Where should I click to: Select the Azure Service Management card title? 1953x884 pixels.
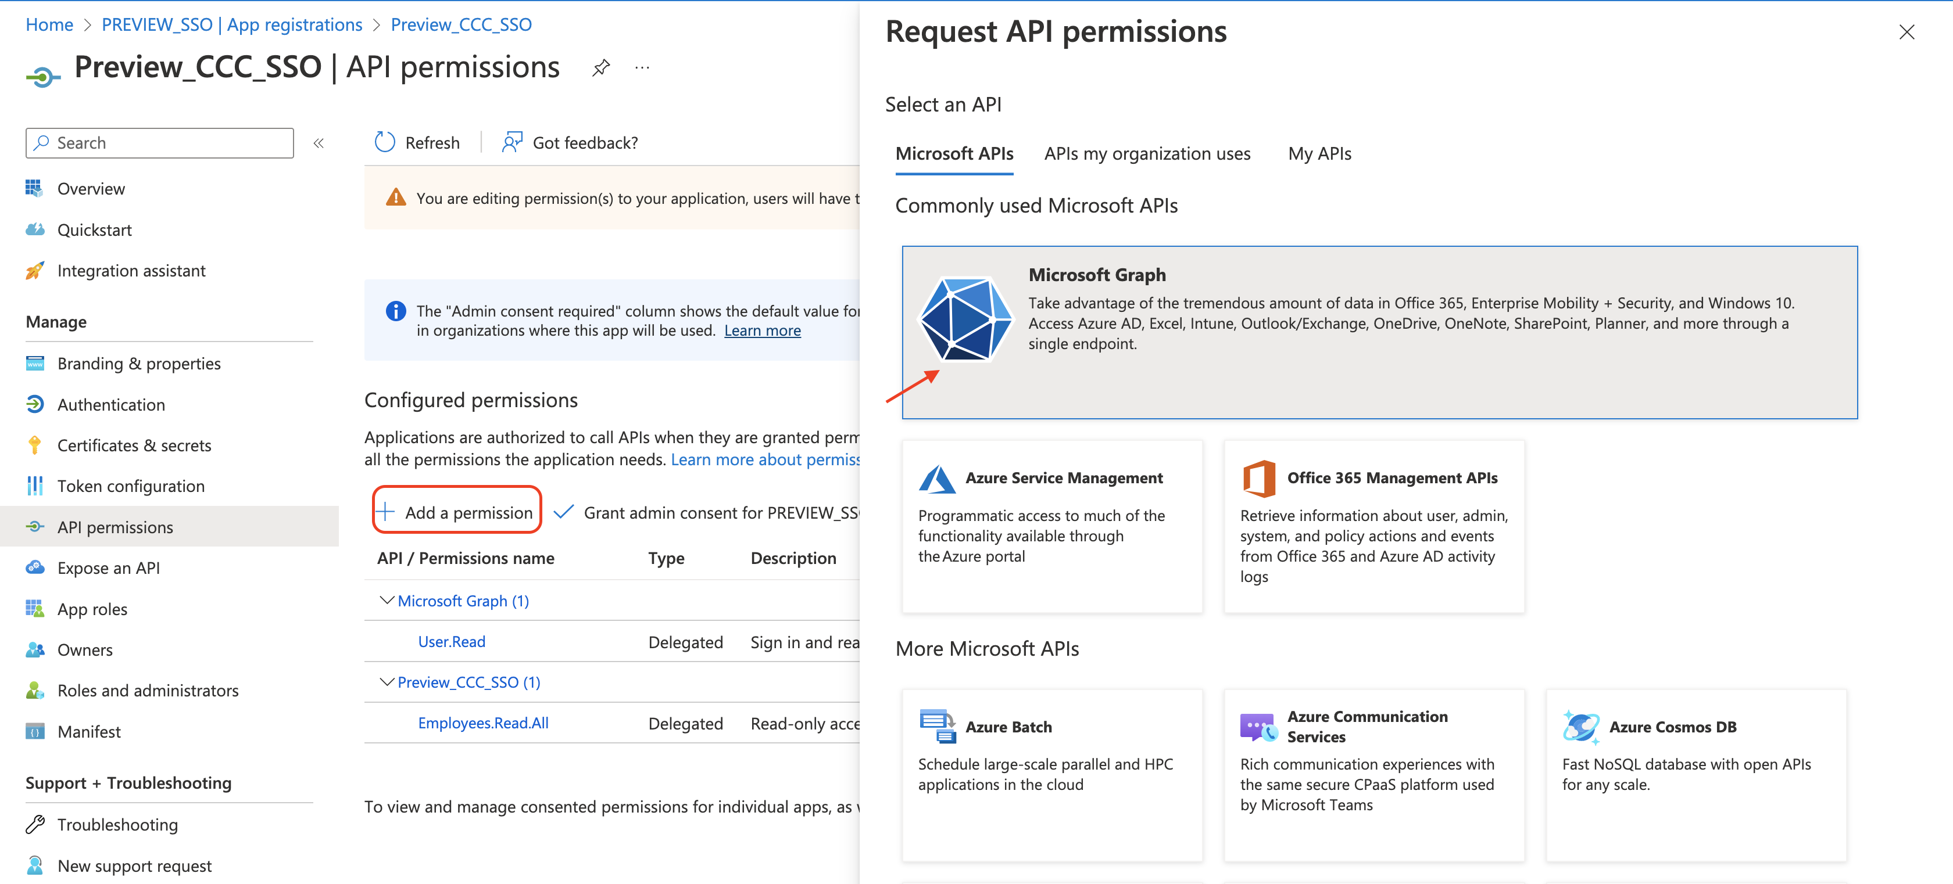tap(1064, 478)
